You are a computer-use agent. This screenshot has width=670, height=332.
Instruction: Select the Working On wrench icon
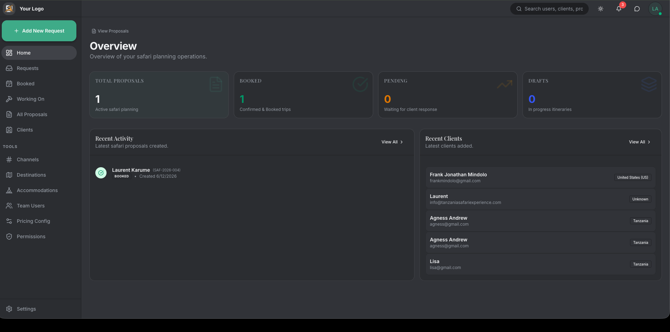click(x=9, y=99)
